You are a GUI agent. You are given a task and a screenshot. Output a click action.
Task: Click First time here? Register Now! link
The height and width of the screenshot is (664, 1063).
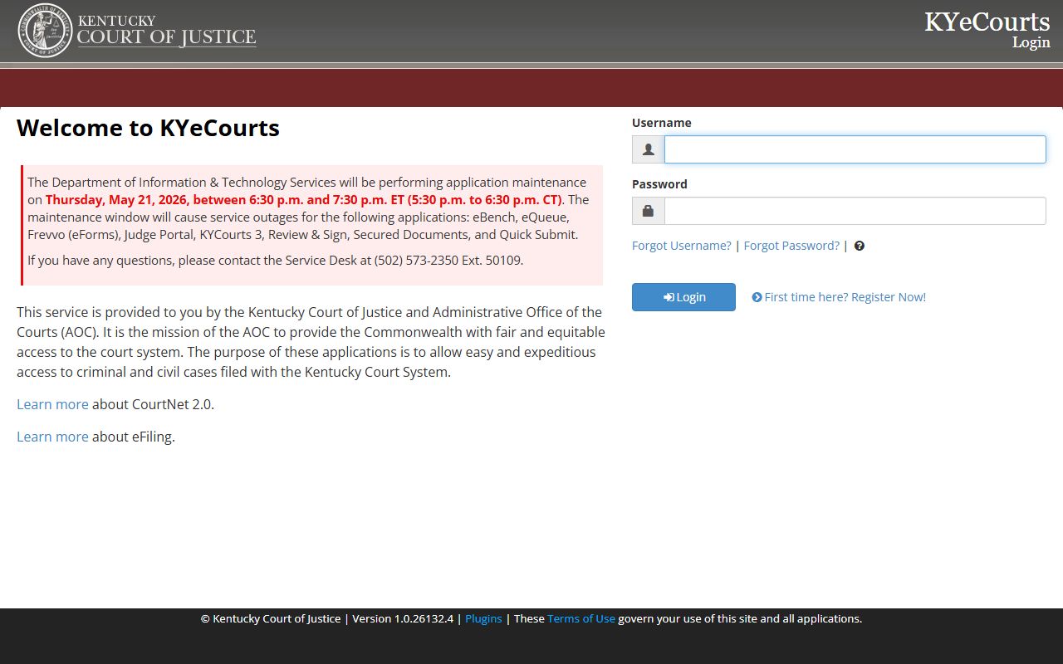pos(839,297)
